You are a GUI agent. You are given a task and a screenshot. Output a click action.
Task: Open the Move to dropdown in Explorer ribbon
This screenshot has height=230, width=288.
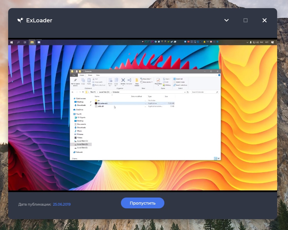[110, 82]
